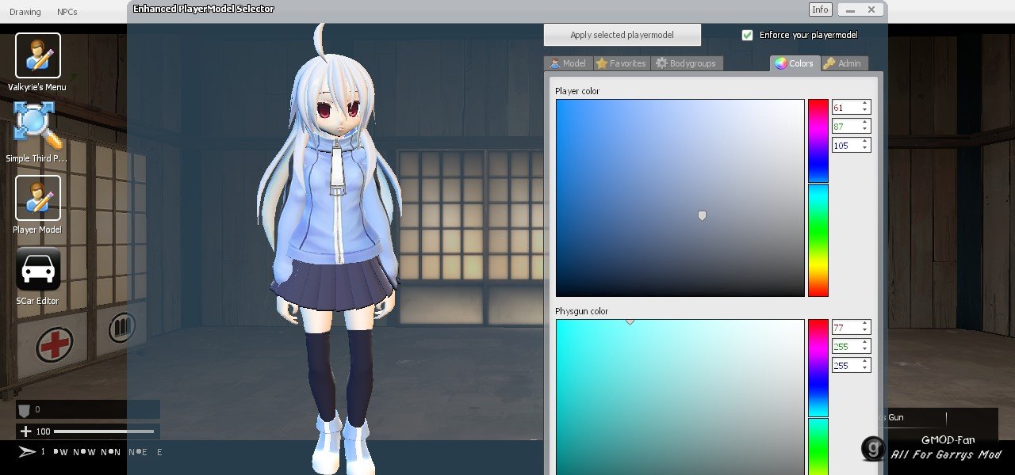1015x475 pixels.
Task: Pick a shade in Physgun color square
Action: [x=680, y=397]
